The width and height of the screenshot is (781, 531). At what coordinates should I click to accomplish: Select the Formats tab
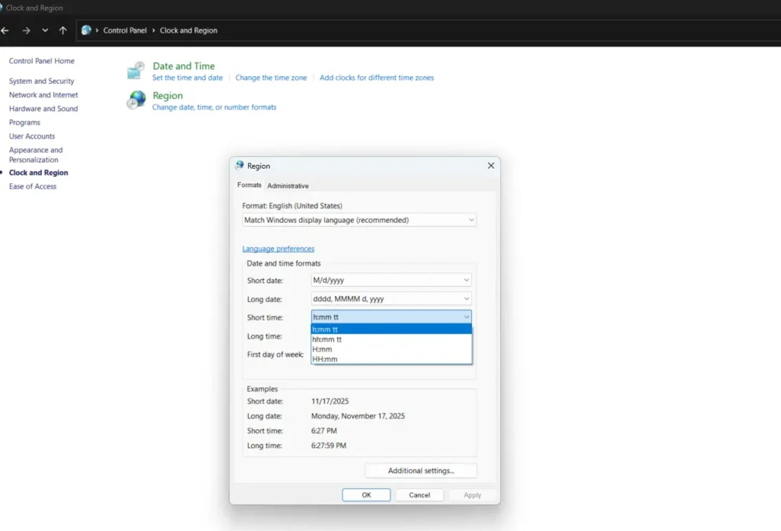[249, 185]
